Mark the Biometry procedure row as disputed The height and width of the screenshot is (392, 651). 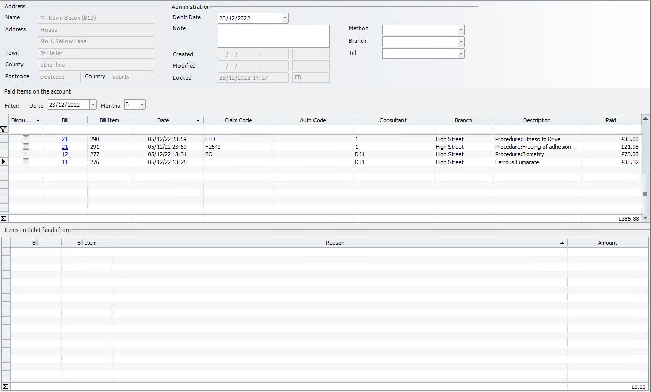[x=26, y=154]
